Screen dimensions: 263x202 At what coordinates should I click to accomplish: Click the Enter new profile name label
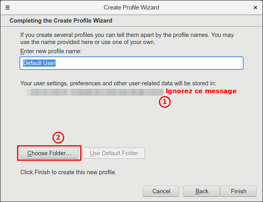[51, 51]
